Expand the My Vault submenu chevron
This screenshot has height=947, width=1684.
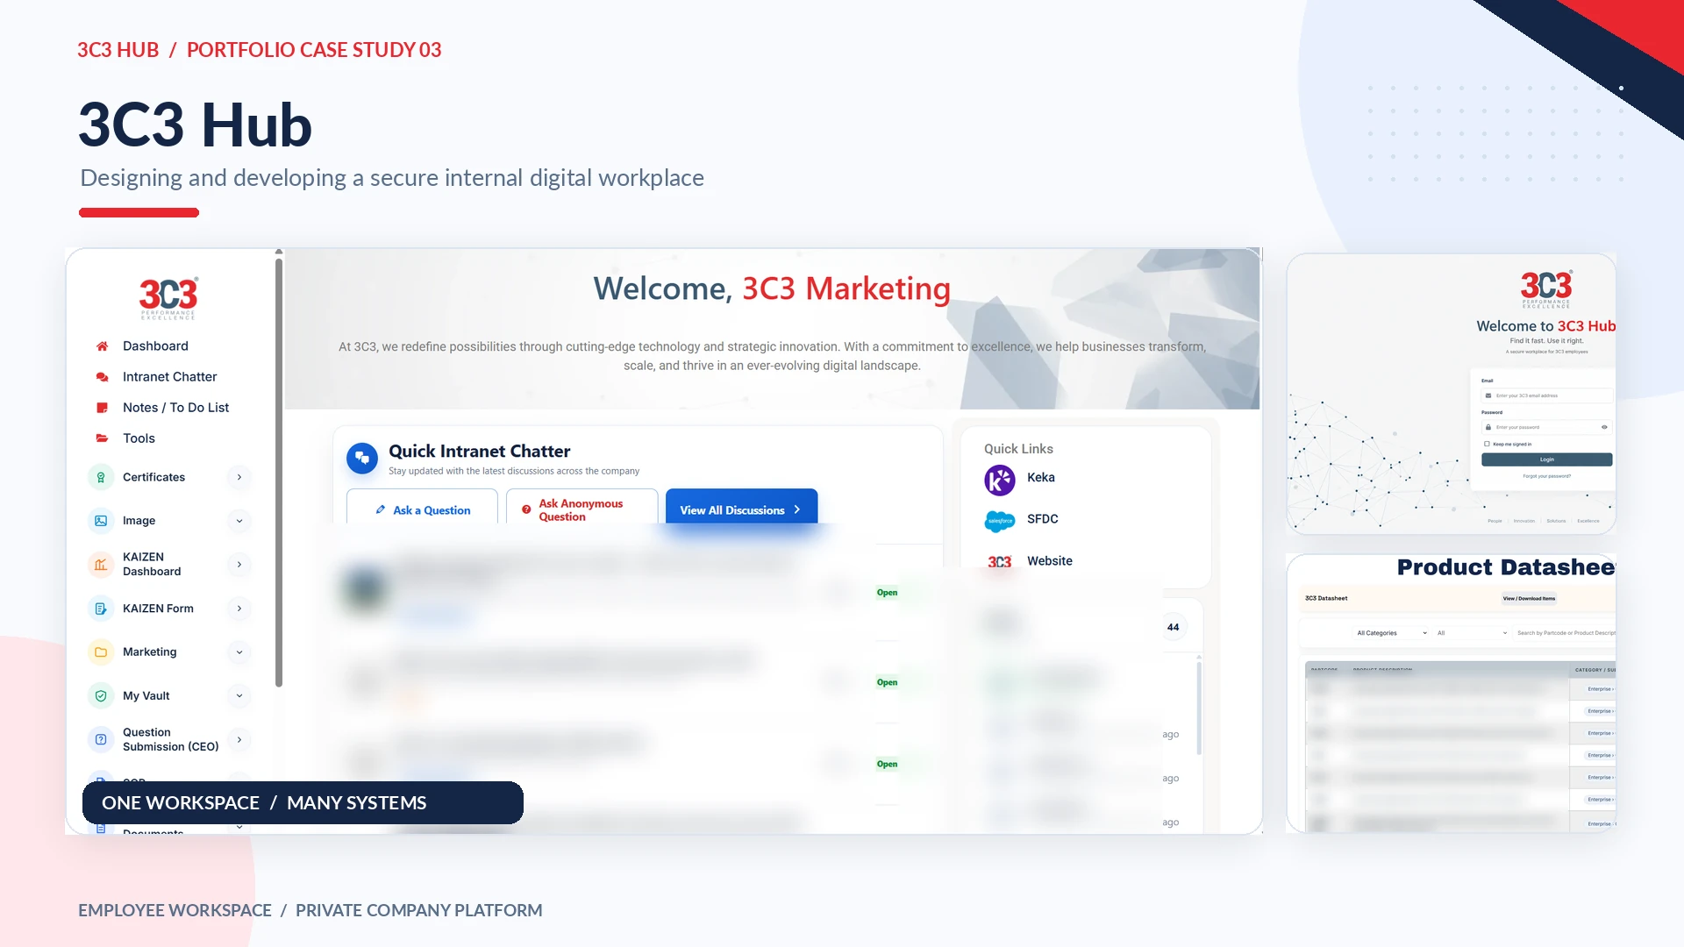tap(239, 696)
